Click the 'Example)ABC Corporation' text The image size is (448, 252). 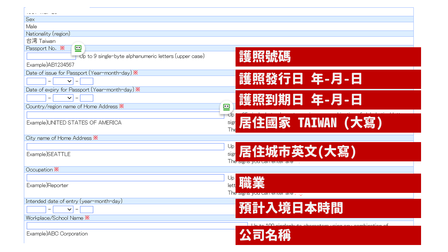coord(57,234)
